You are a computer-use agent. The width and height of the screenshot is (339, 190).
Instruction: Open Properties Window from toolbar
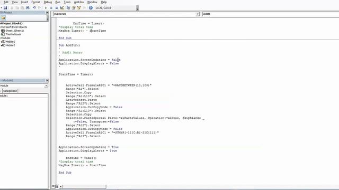click(74, 8)
